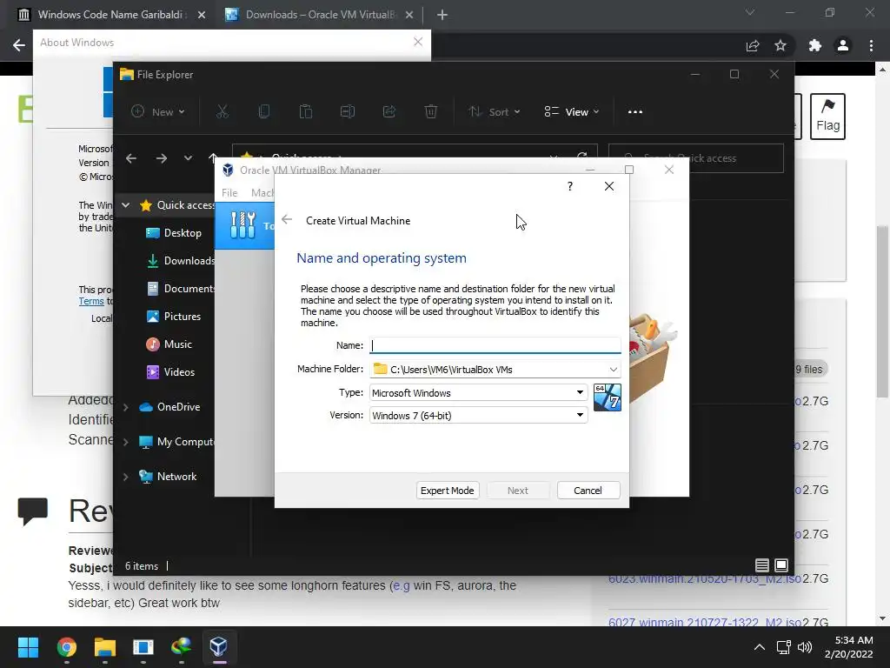Collapse the Quick access tree node

(125, 205)
